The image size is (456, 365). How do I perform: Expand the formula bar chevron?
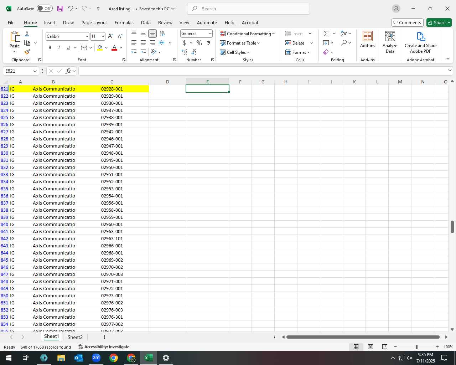tap(450, 71)
